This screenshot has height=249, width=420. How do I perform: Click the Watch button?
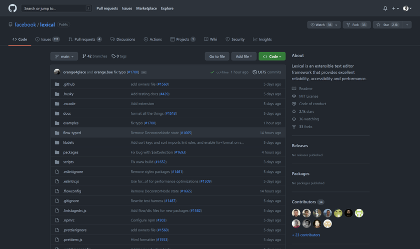pyautogui.click(x=321, y=25)
